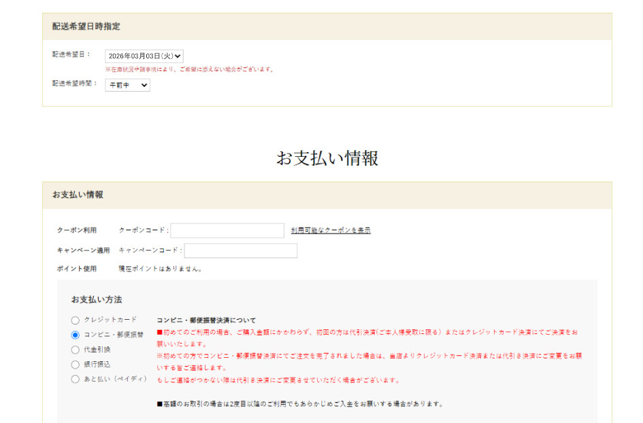The height and width of the screenshot is (423, 643).
Task: Select the クレジットカード radio button
Action: (x=75, y=320)
